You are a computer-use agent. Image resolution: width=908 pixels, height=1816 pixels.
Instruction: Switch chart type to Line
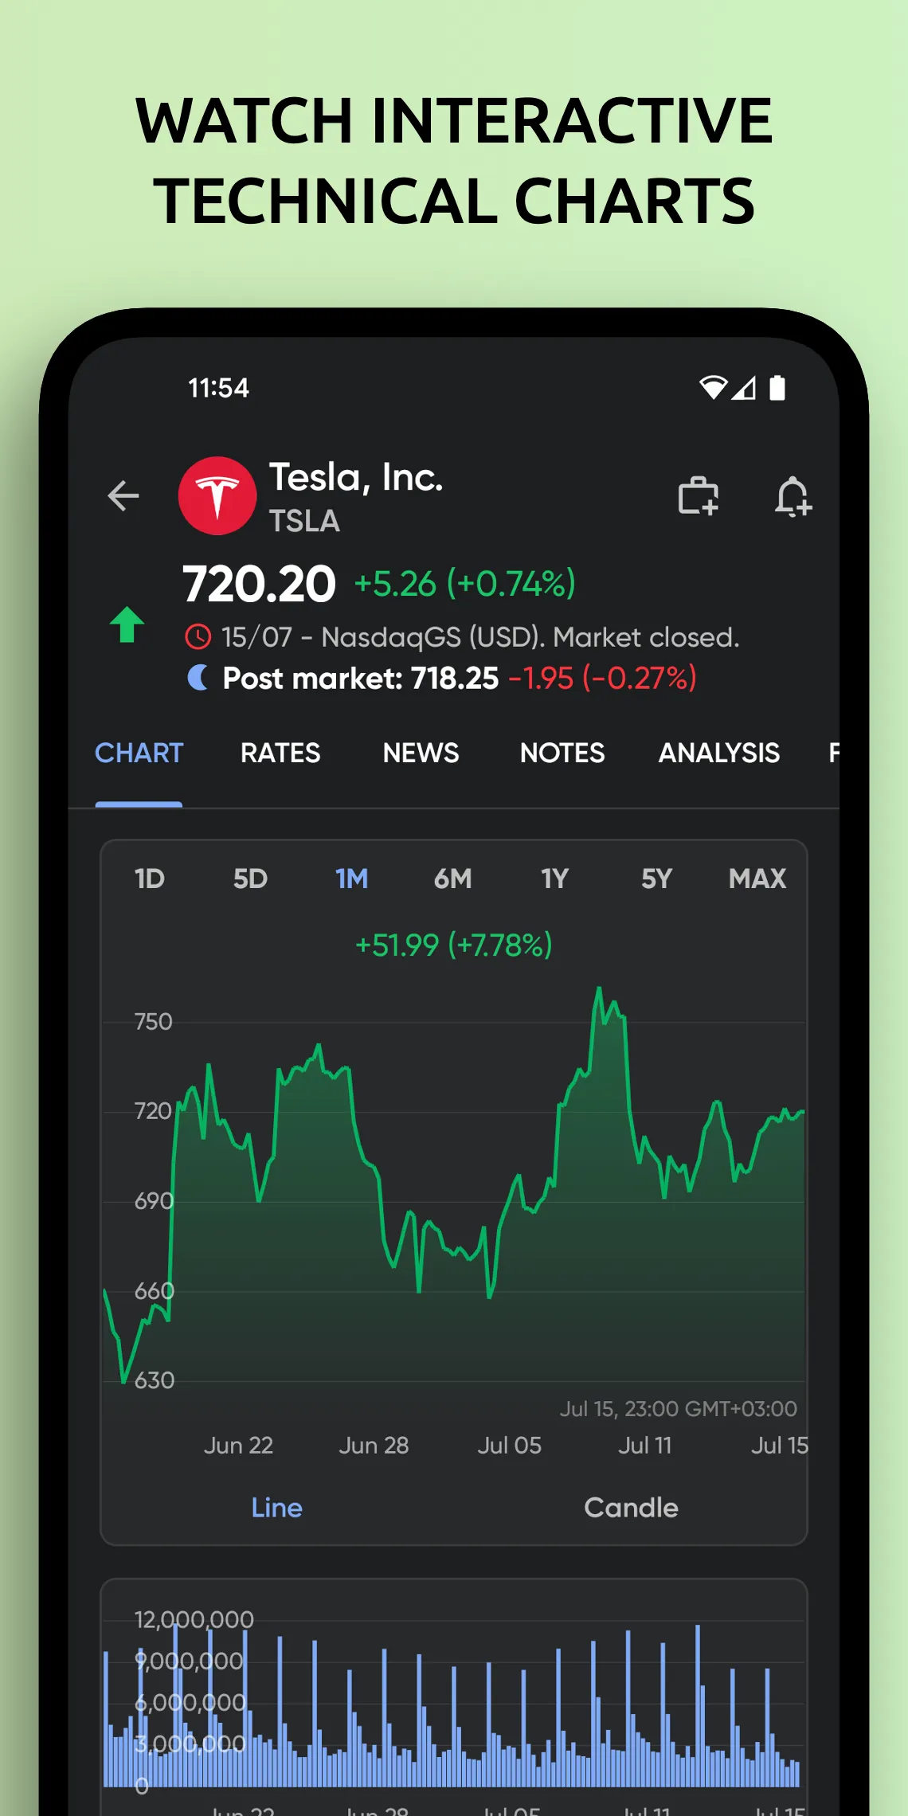[x=276, y=1507]
